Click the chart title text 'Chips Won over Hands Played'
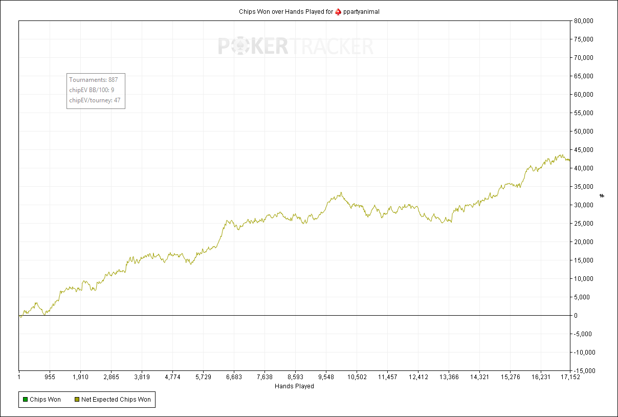Image resolution: width=618 pixels, height=417 pixels. click(x=281, y=11)
